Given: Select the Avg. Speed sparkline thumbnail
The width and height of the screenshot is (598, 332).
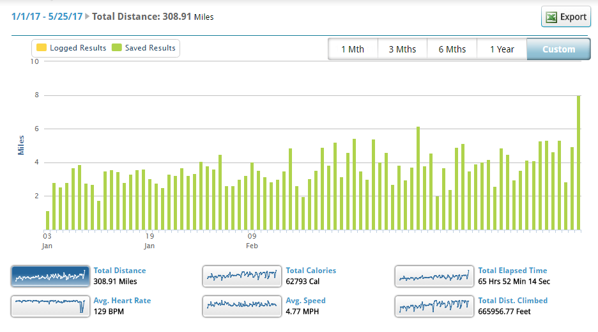Looking at the screenshot, I should click(x=241, y=306).
